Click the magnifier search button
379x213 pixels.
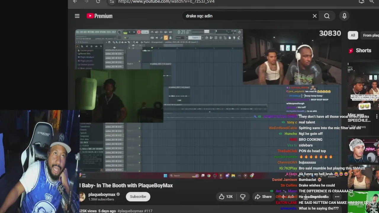click(327, 16)
